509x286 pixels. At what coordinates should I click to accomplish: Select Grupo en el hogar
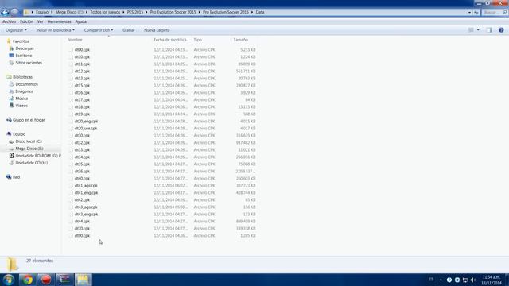pos(29,120)
